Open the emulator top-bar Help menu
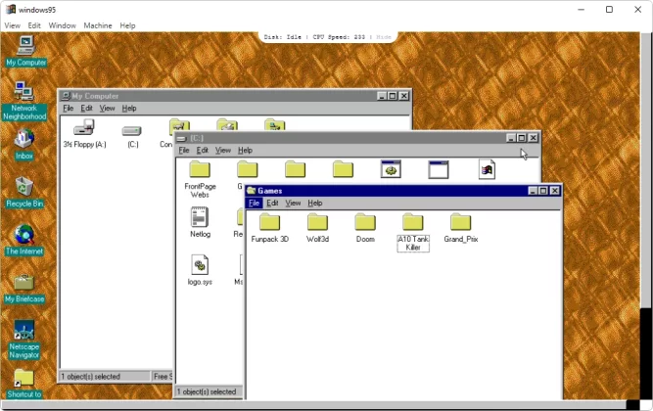Viewport: 653px width, 411px height. (127, 25)
